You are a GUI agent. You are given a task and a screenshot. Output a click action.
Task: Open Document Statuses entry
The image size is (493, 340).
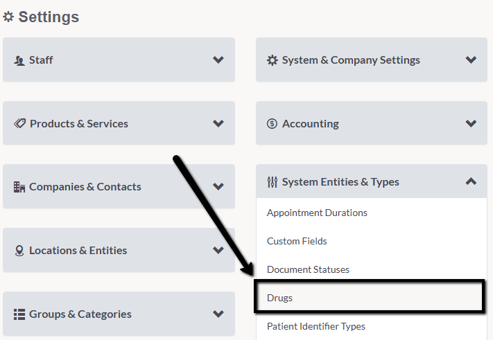[308, 269]
